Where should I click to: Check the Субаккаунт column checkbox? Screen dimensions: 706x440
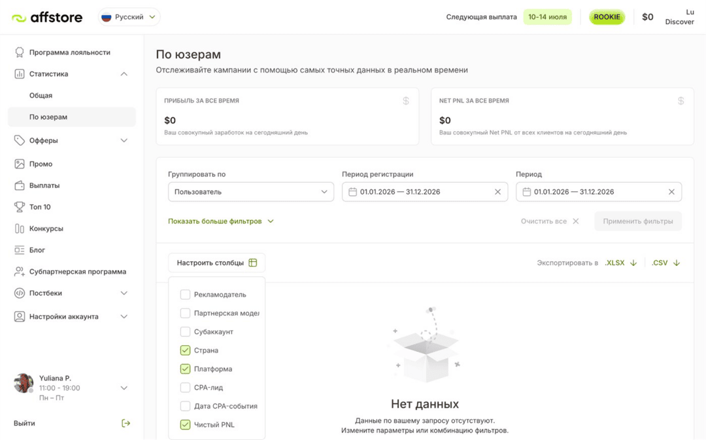coord(185,332)
